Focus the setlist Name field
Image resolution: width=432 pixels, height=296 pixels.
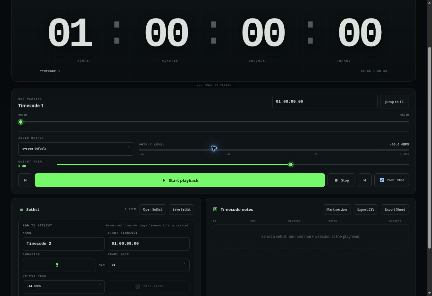pyautogui.click(x=64, y=244)
